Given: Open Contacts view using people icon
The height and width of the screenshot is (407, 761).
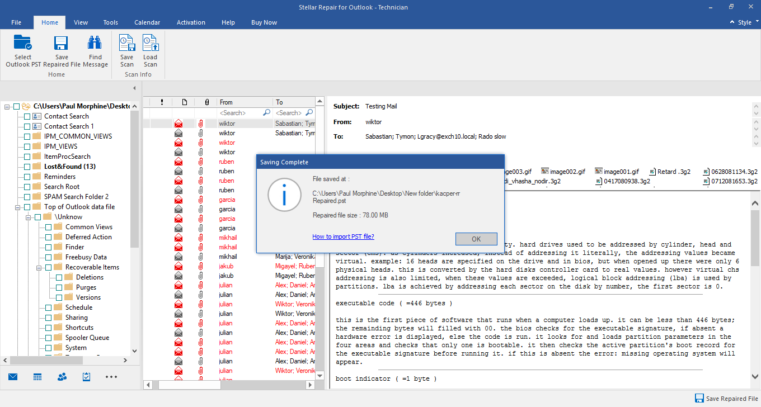Looking at the screenshot, I should (62, 377).
